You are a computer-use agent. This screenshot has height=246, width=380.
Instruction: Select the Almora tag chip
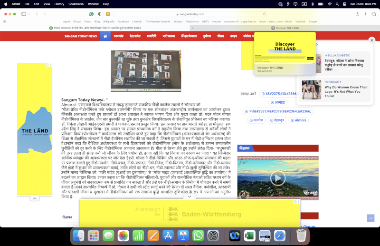pyautogui.click(x=299, y=120)
